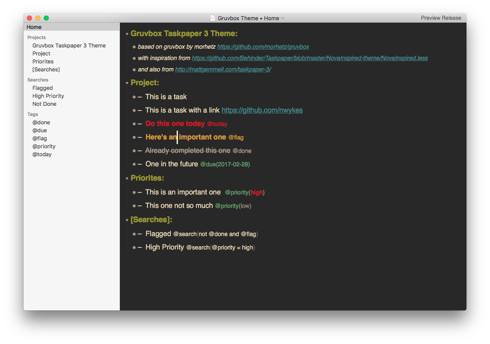Click the bullet of 'This is a task' item

[134, 97]
